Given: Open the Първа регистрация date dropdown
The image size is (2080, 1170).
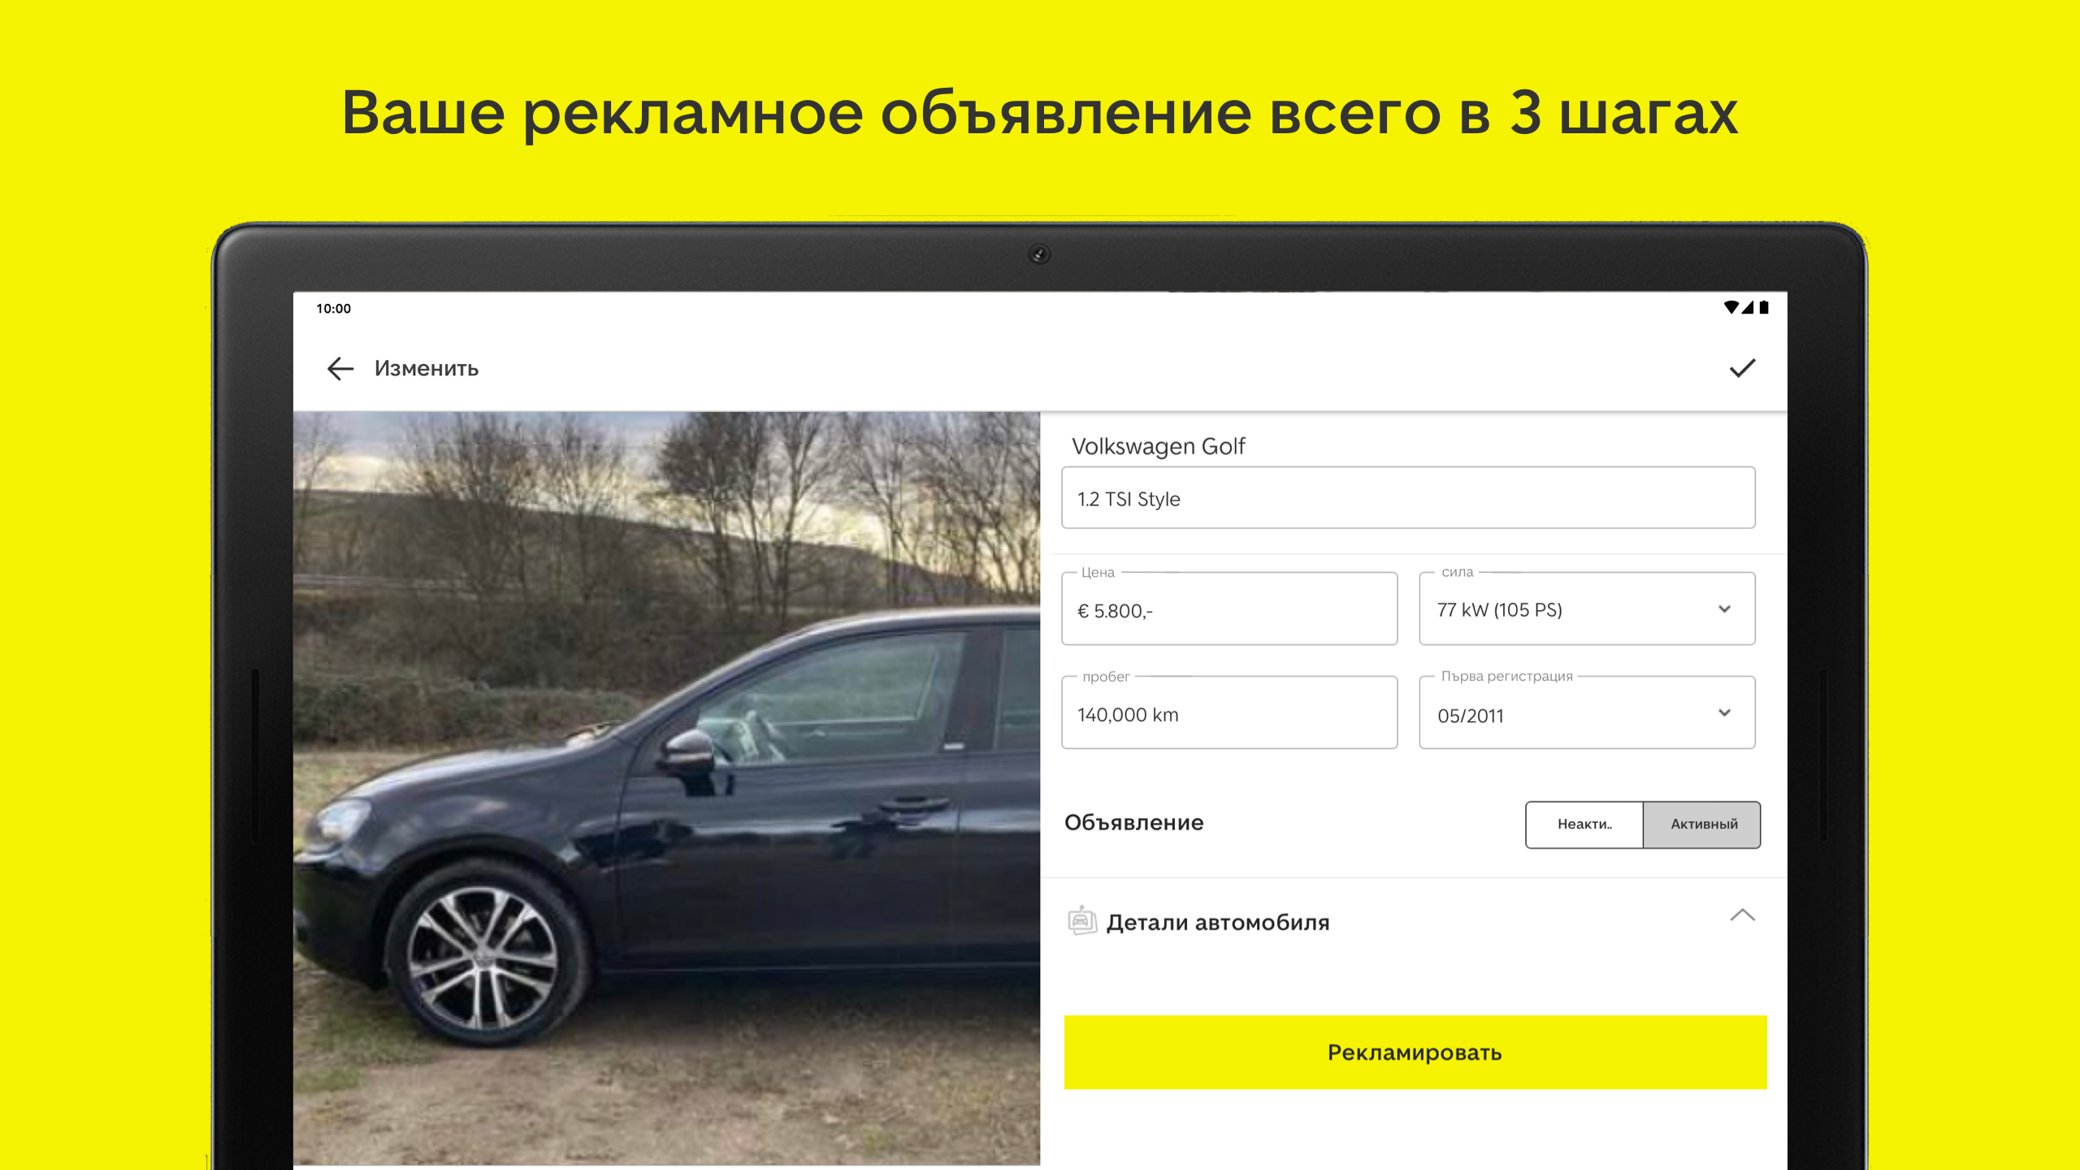Looking at the screenshot, I should 1587,713.
